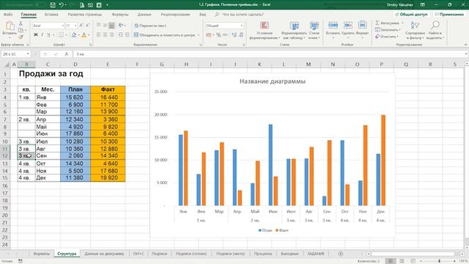
Task: Click Сортировка и фильтр icon
Action: tap(415, 26)
